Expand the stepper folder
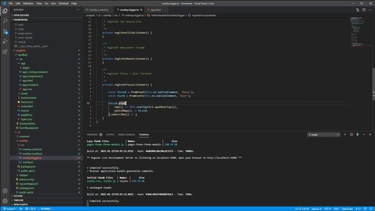375x211 pixels. (x=23, y=175)
